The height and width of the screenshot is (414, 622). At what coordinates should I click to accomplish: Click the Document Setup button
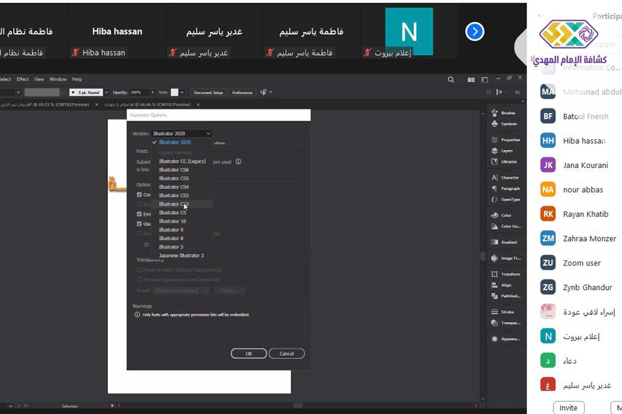tap(208, 93)
